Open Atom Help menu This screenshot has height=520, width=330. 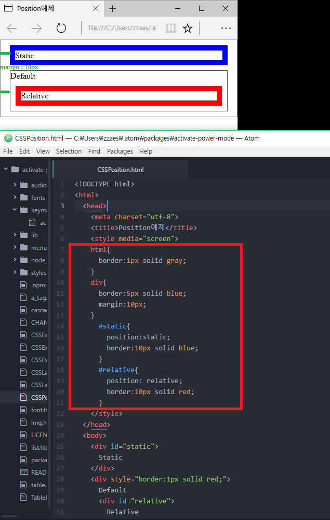click(x=146, y=151)
